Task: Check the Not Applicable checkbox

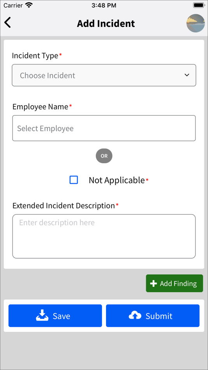Action: [x=74, y=180]
